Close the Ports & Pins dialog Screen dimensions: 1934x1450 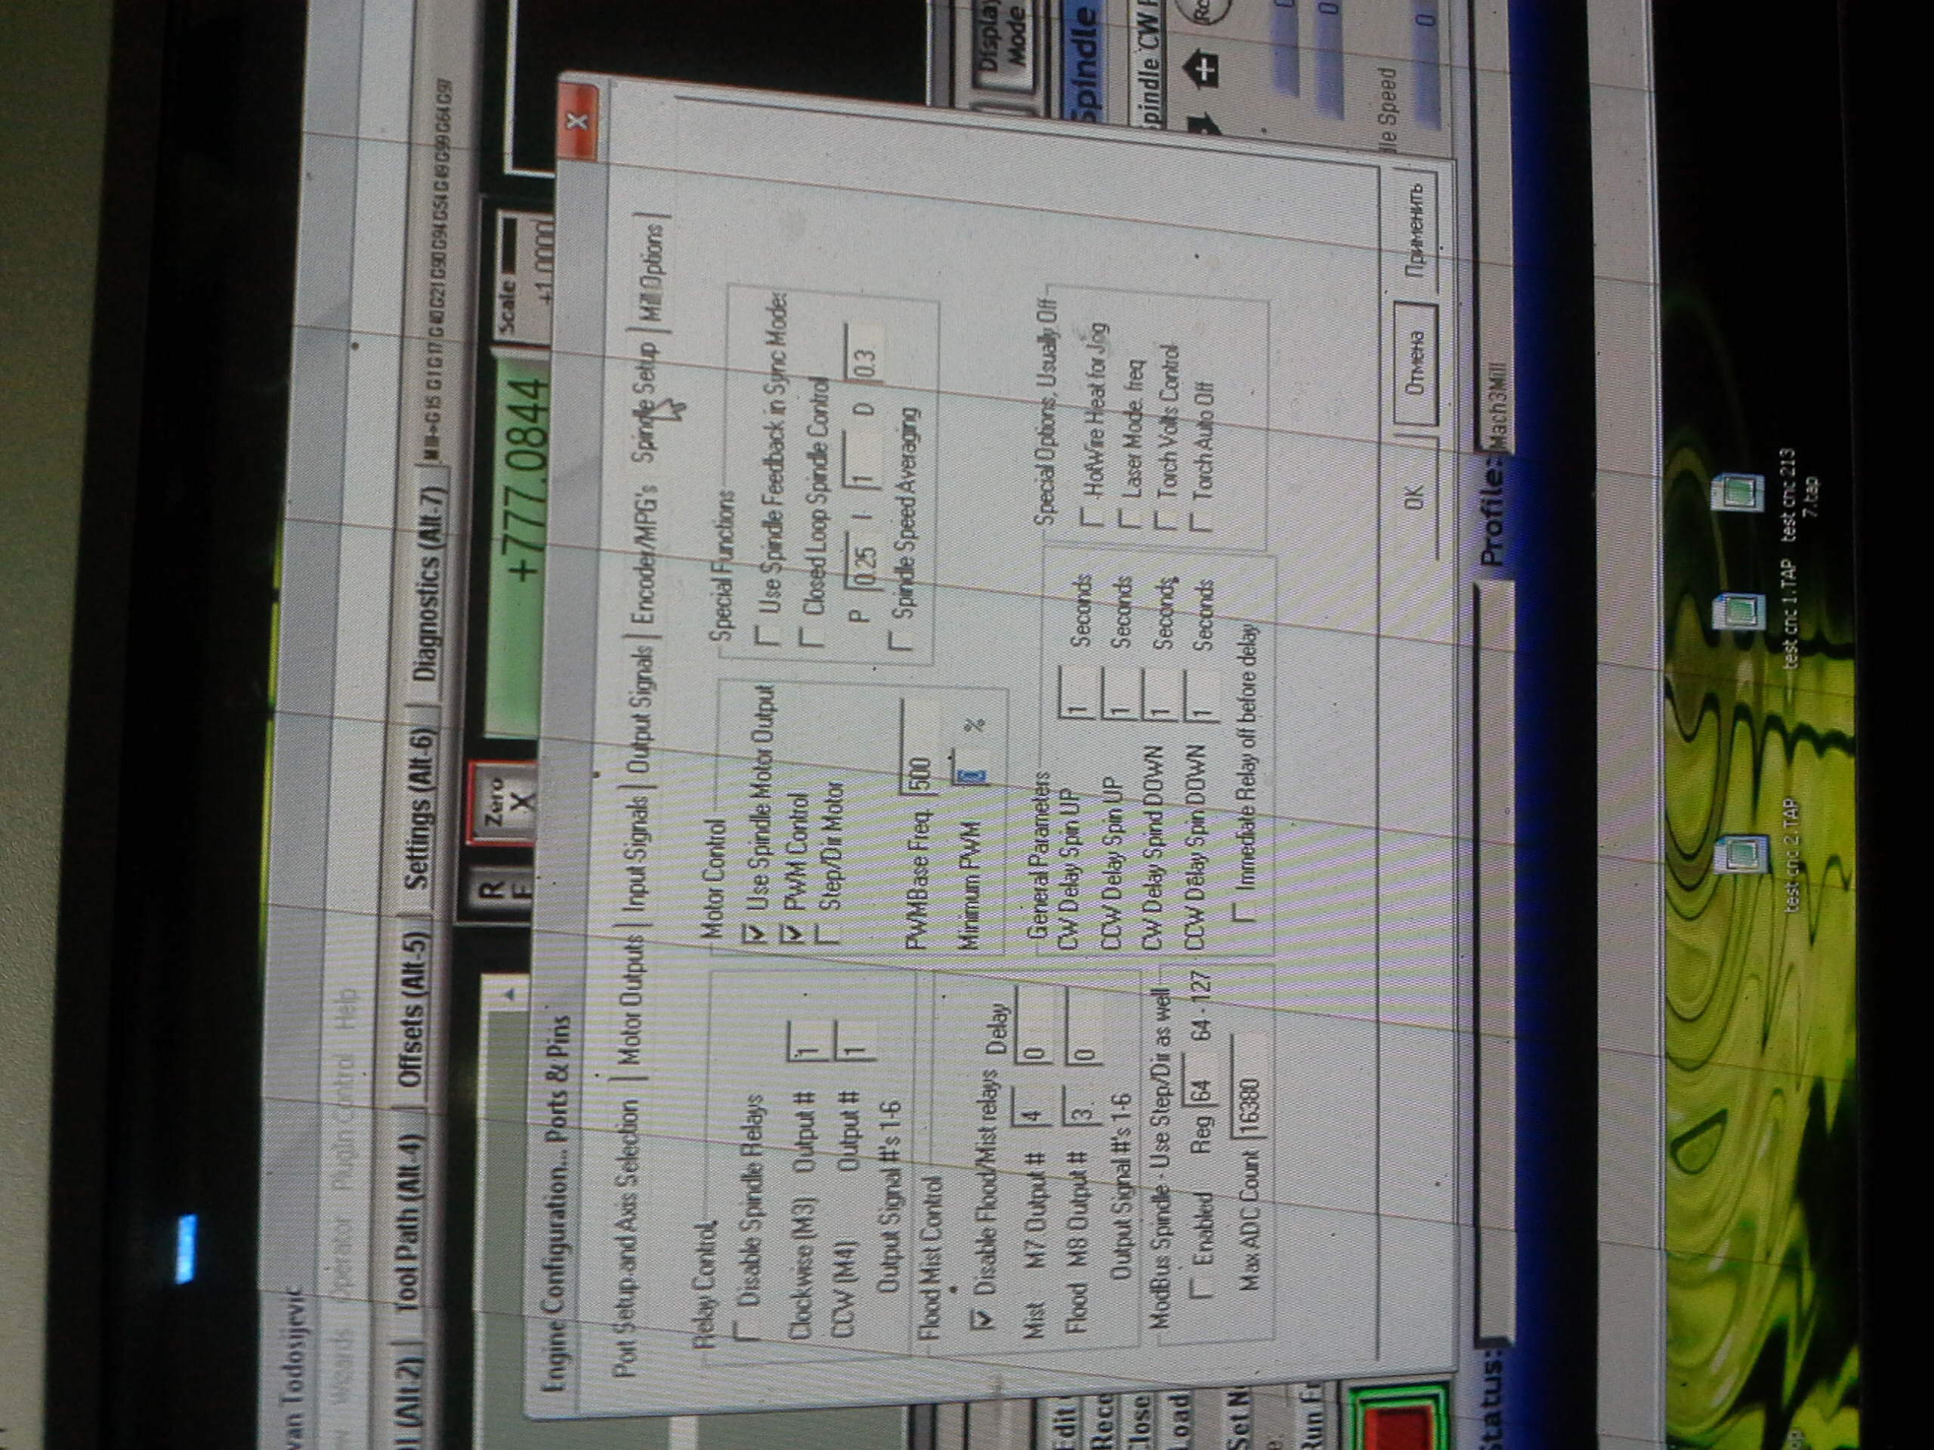(x=577, y=120)
